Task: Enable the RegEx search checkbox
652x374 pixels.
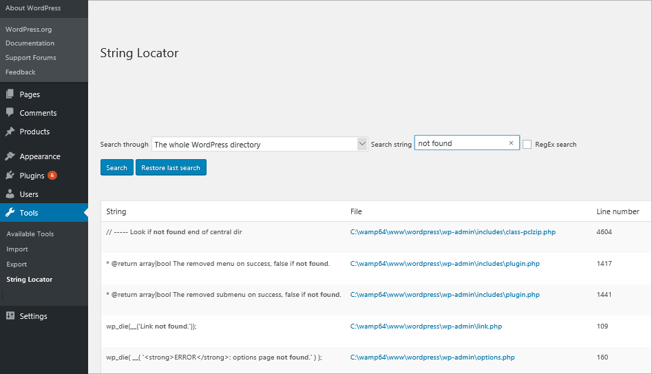Action: [x=527, y=145]
